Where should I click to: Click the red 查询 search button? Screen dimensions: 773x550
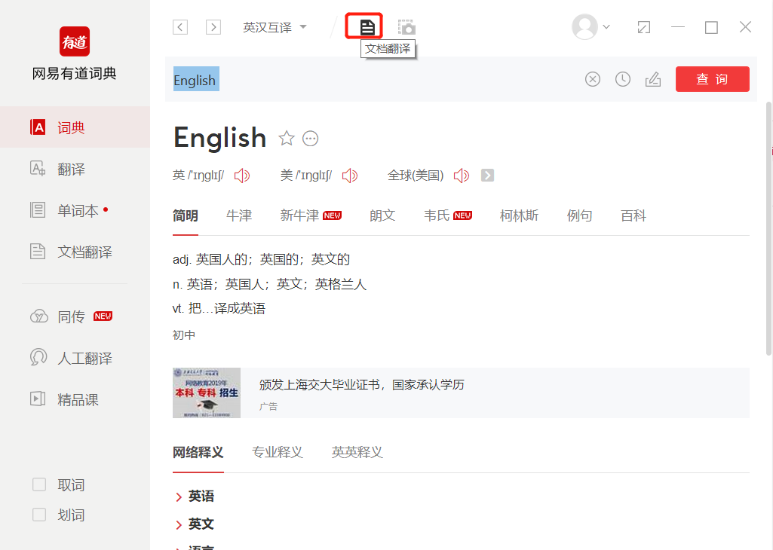(713, 79)
